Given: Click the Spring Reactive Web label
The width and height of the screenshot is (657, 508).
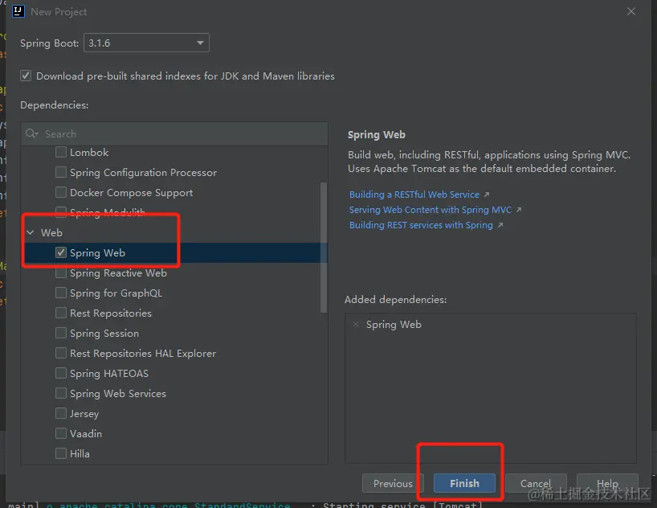Looking at the screenshot, I should [119, 273].
